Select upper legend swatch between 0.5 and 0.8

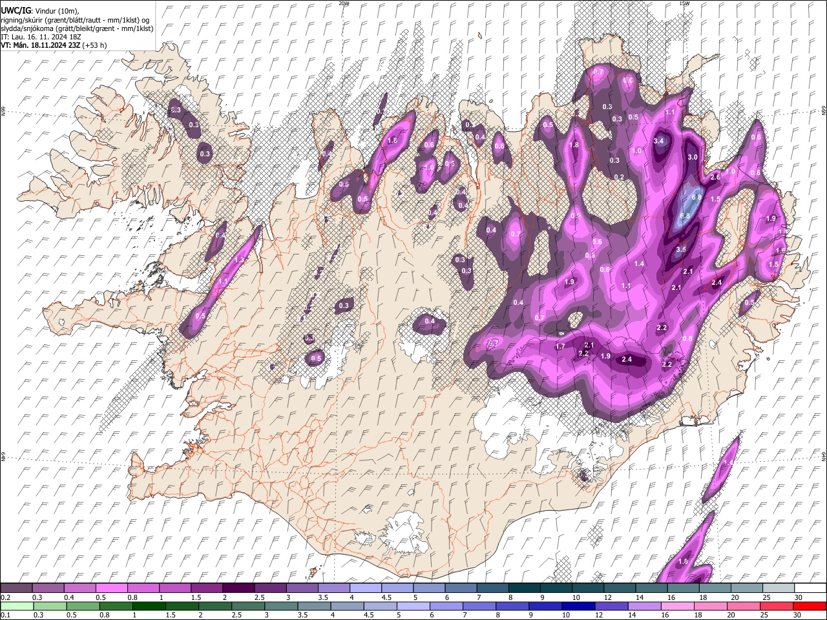(112, 588)
